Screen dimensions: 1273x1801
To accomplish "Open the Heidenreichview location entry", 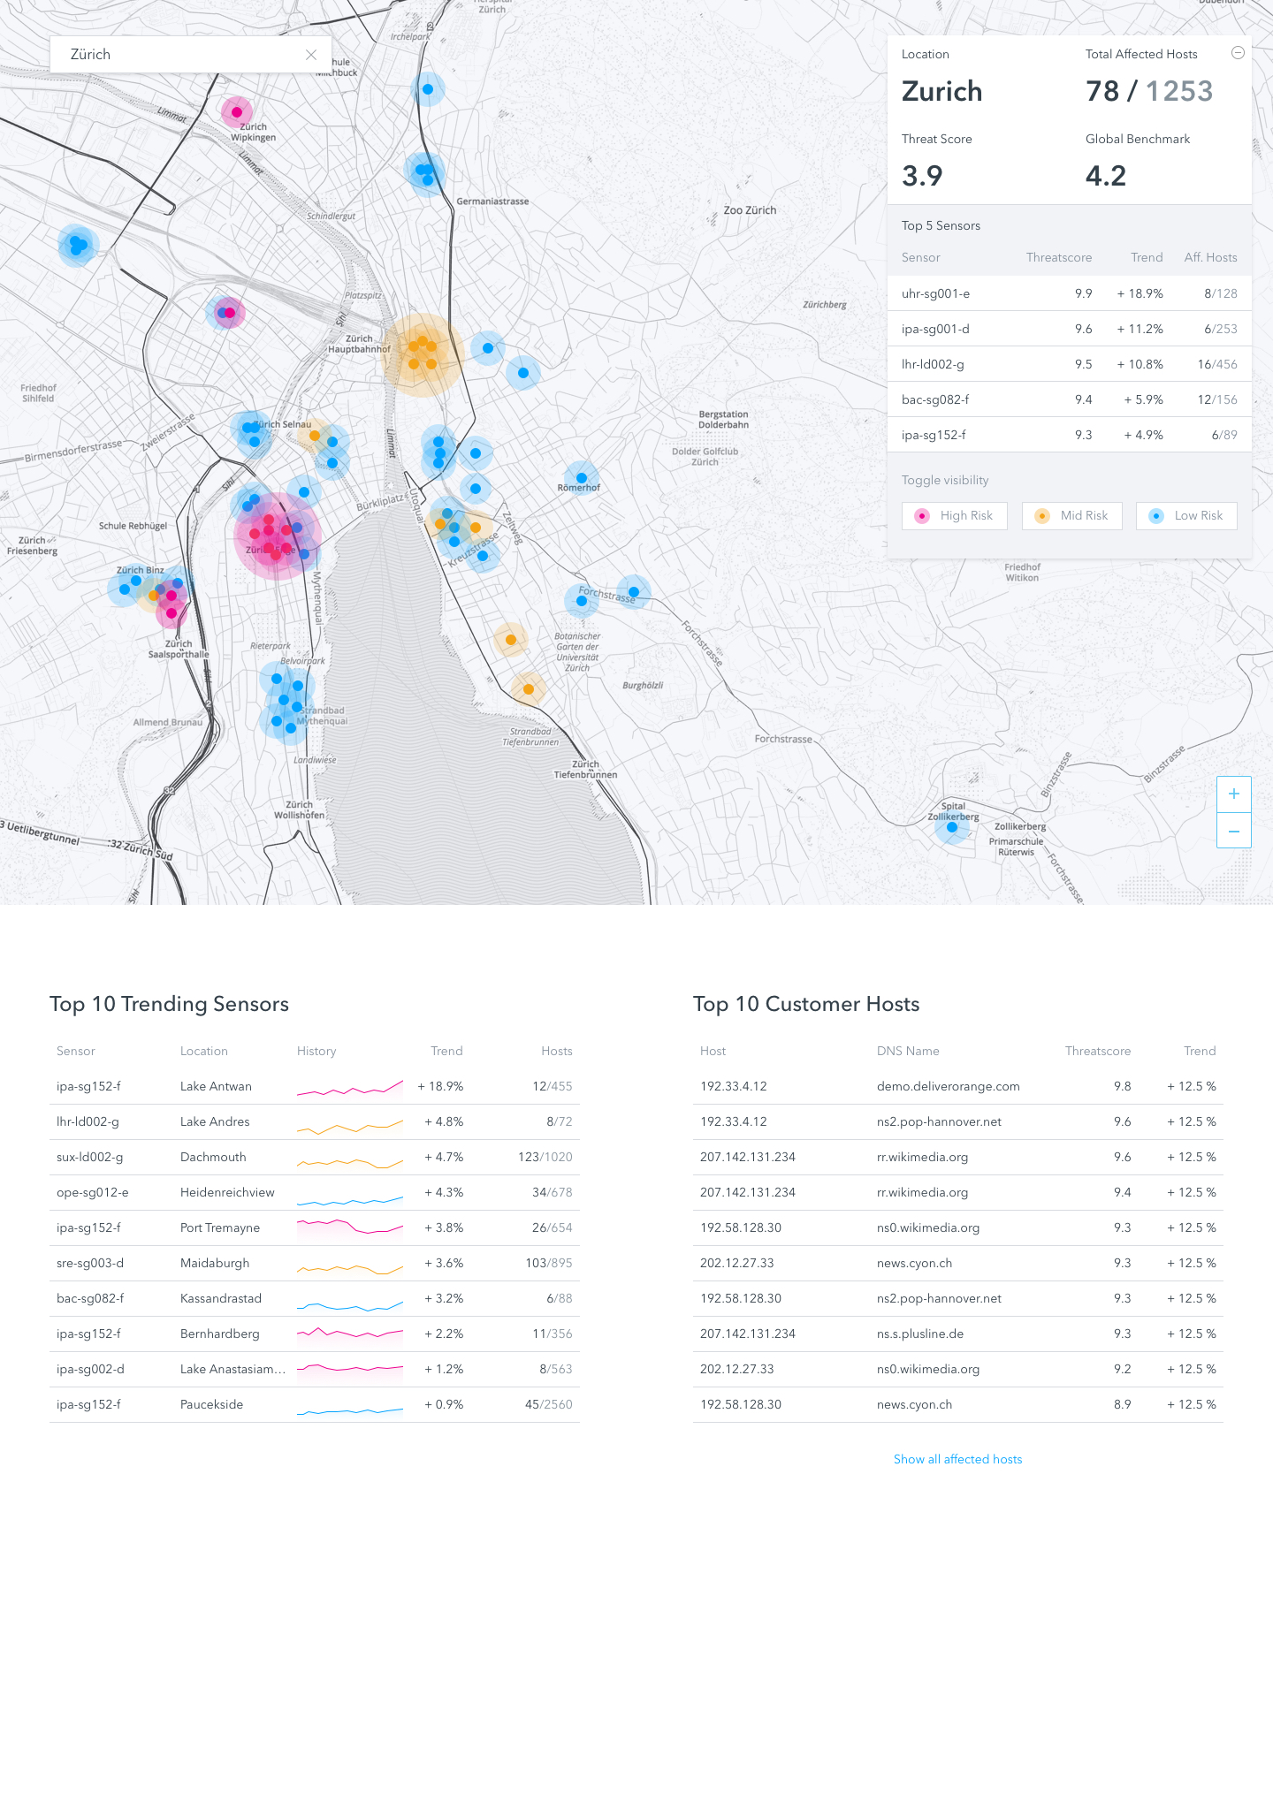I will (x=227, y=1192).
